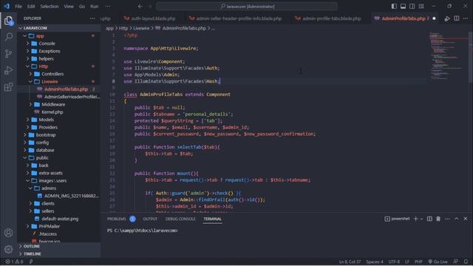Click the UTF-8 encoding indicator
Screen dimensions: 473x266
pos(394,262)
